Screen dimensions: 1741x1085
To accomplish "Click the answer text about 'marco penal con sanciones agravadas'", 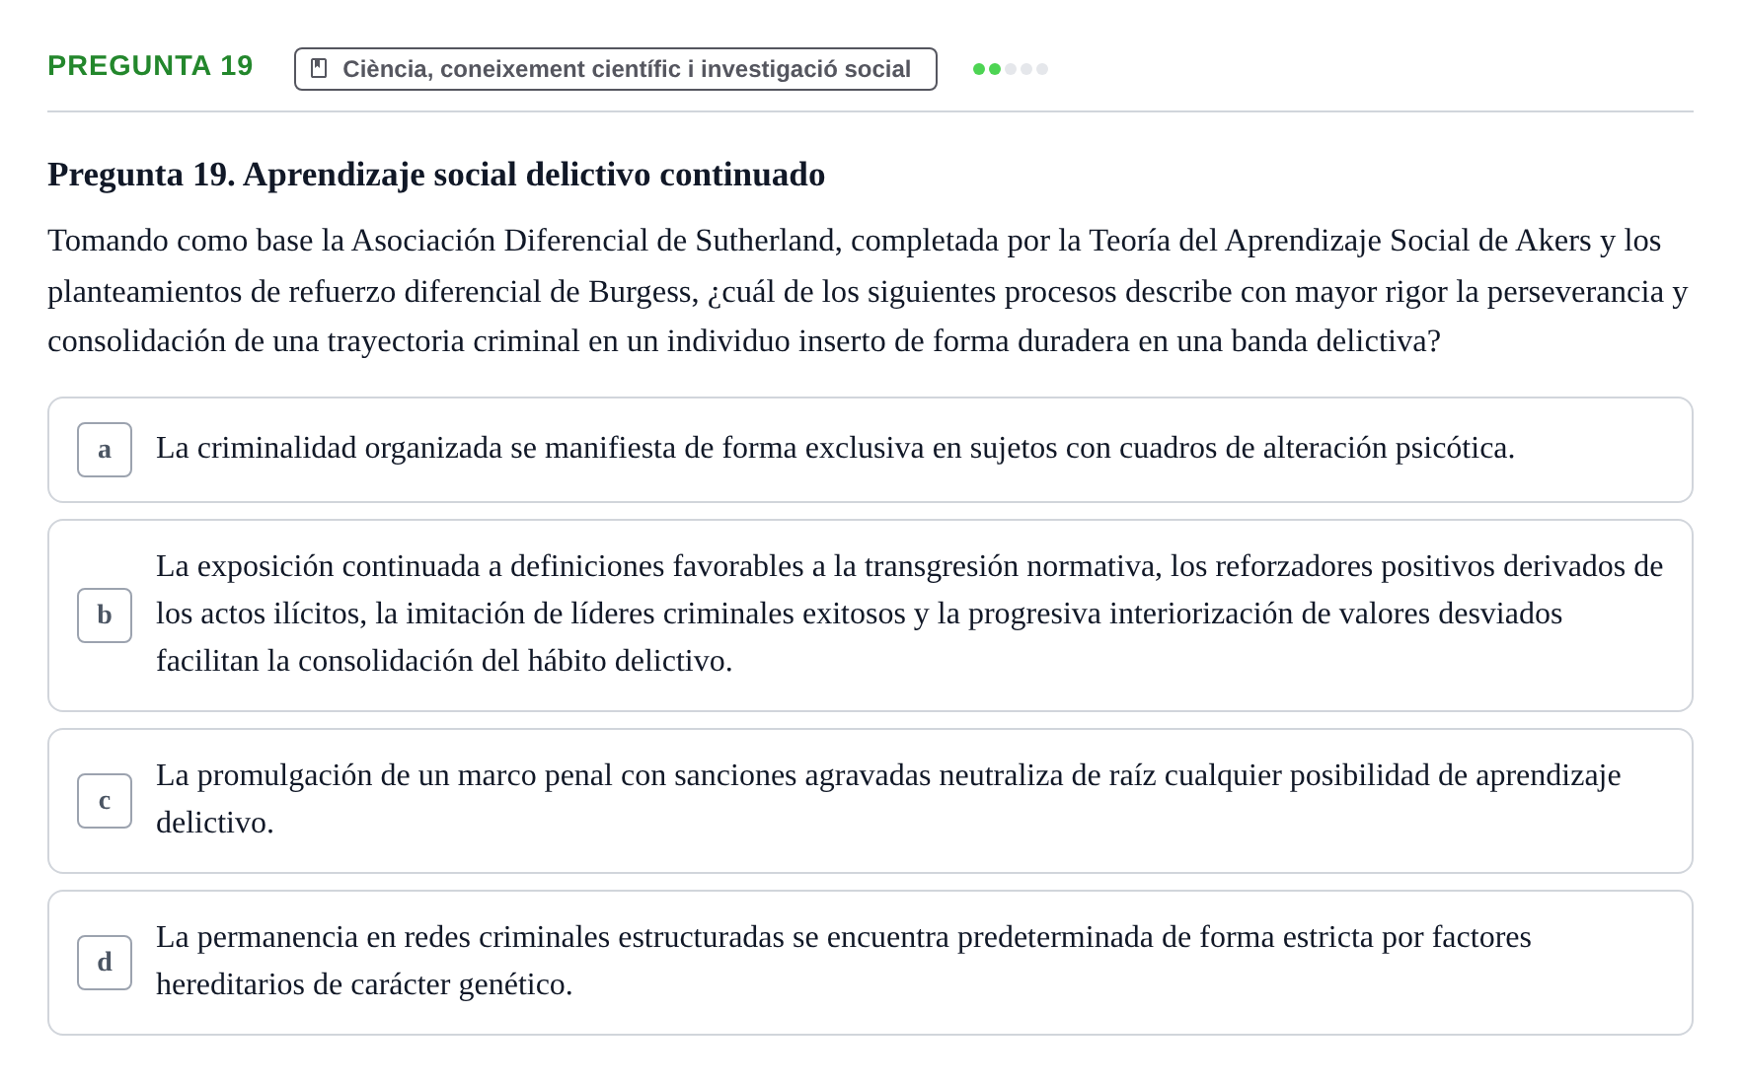I will [888, 799].
